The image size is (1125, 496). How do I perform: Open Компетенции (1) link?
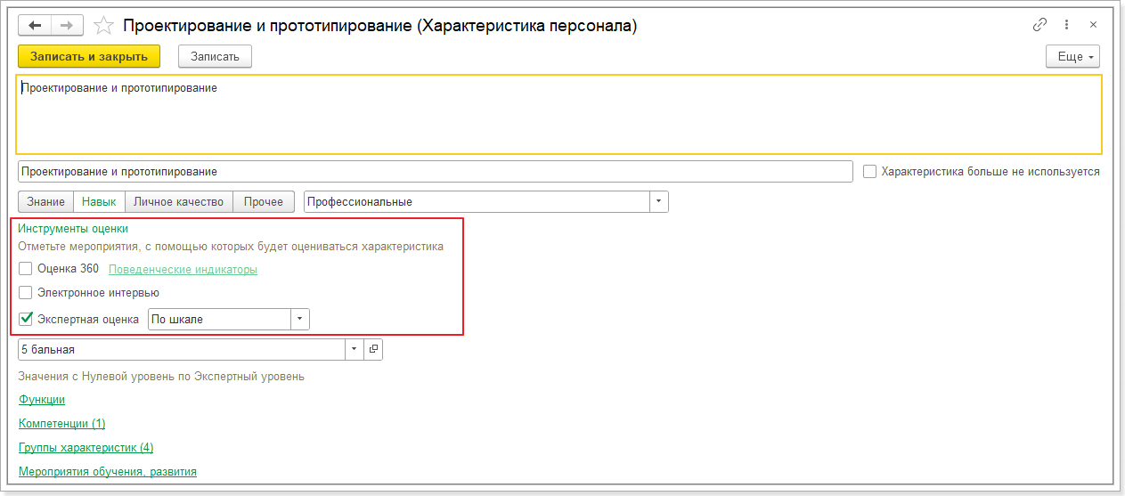click(62, 424)
